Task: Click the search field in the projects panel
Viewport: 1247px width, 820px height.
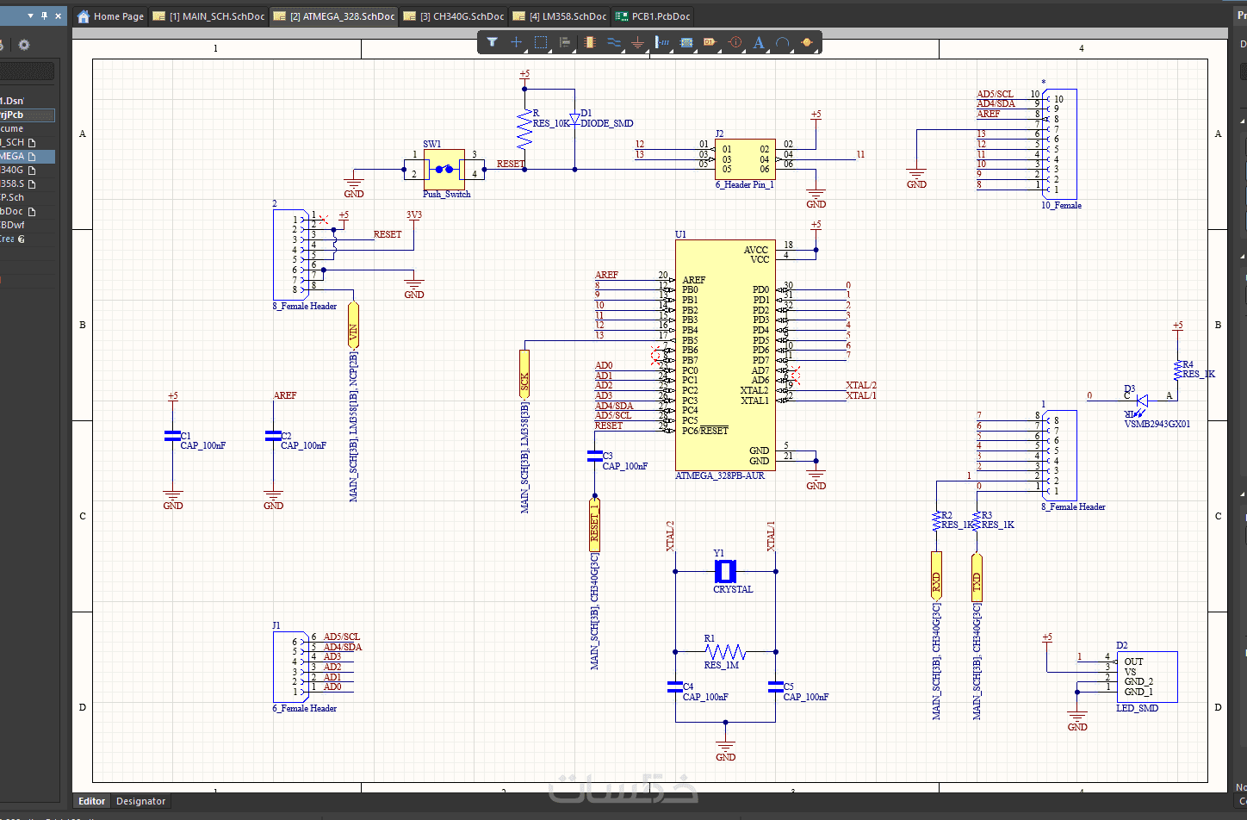Action: click(27, 71)
